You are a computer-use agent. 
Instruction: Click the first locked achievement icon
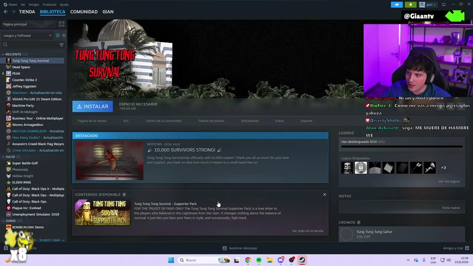347,168
